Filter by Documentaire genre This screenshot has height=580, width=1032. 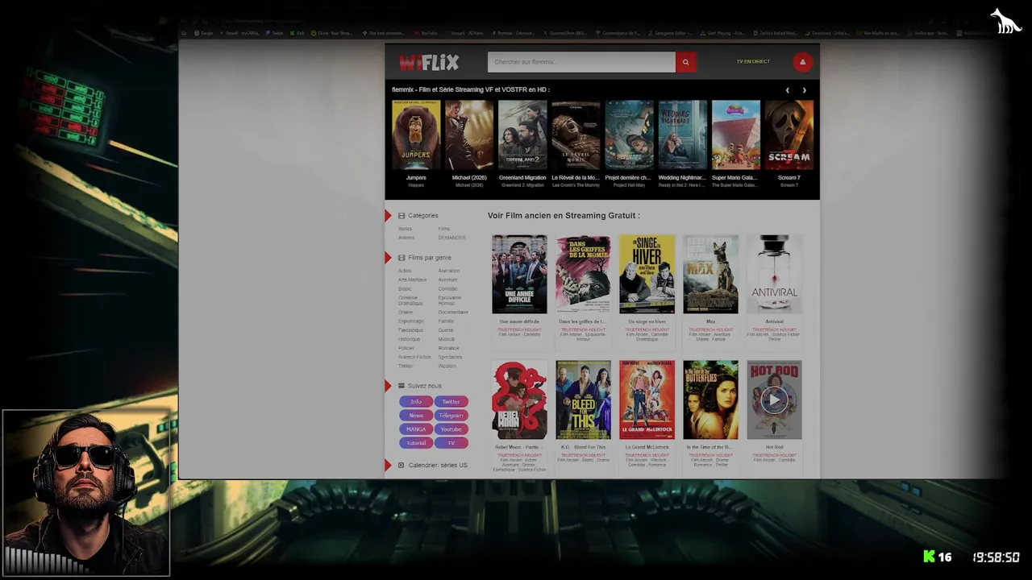[x=453, y=312]
